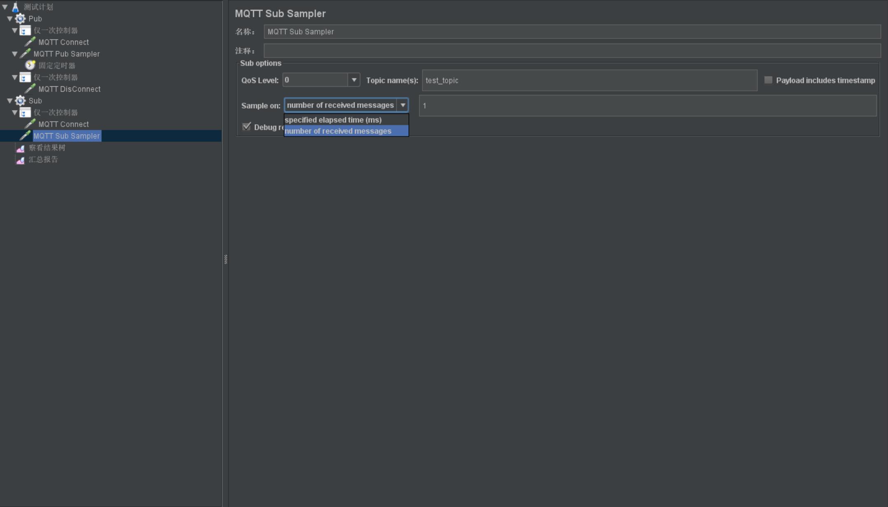Click the Topic name(s) input field
The width and height of the screenshot is (888, 507).
coord(589,80)
